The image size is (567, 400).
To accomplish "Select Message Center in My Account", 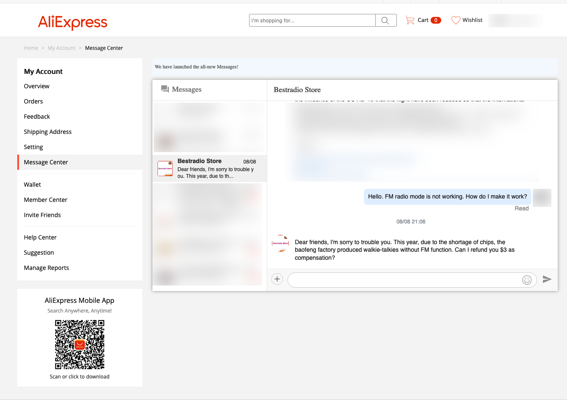I will [x=45, y=162].
